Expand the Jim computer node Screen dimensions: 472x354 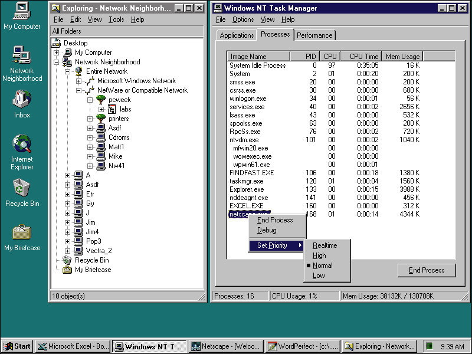point(67,222)
